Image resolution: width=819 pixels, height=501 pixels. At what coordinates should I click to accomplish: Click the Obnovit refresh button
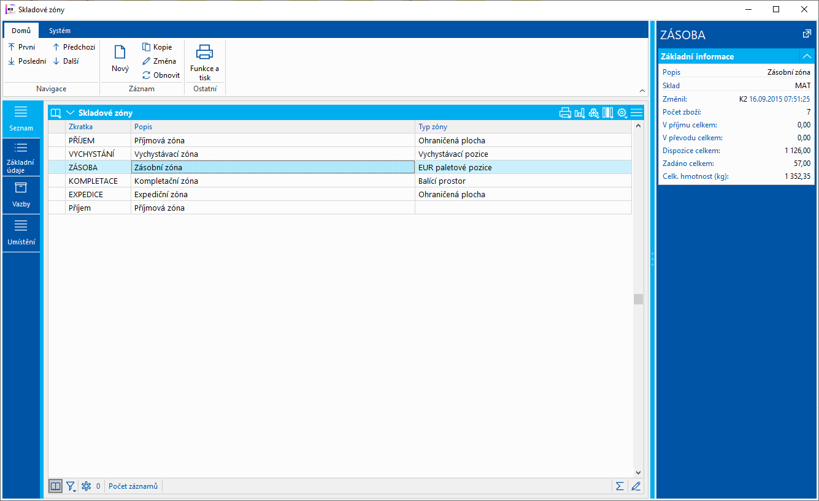click(x=161, y=75)
